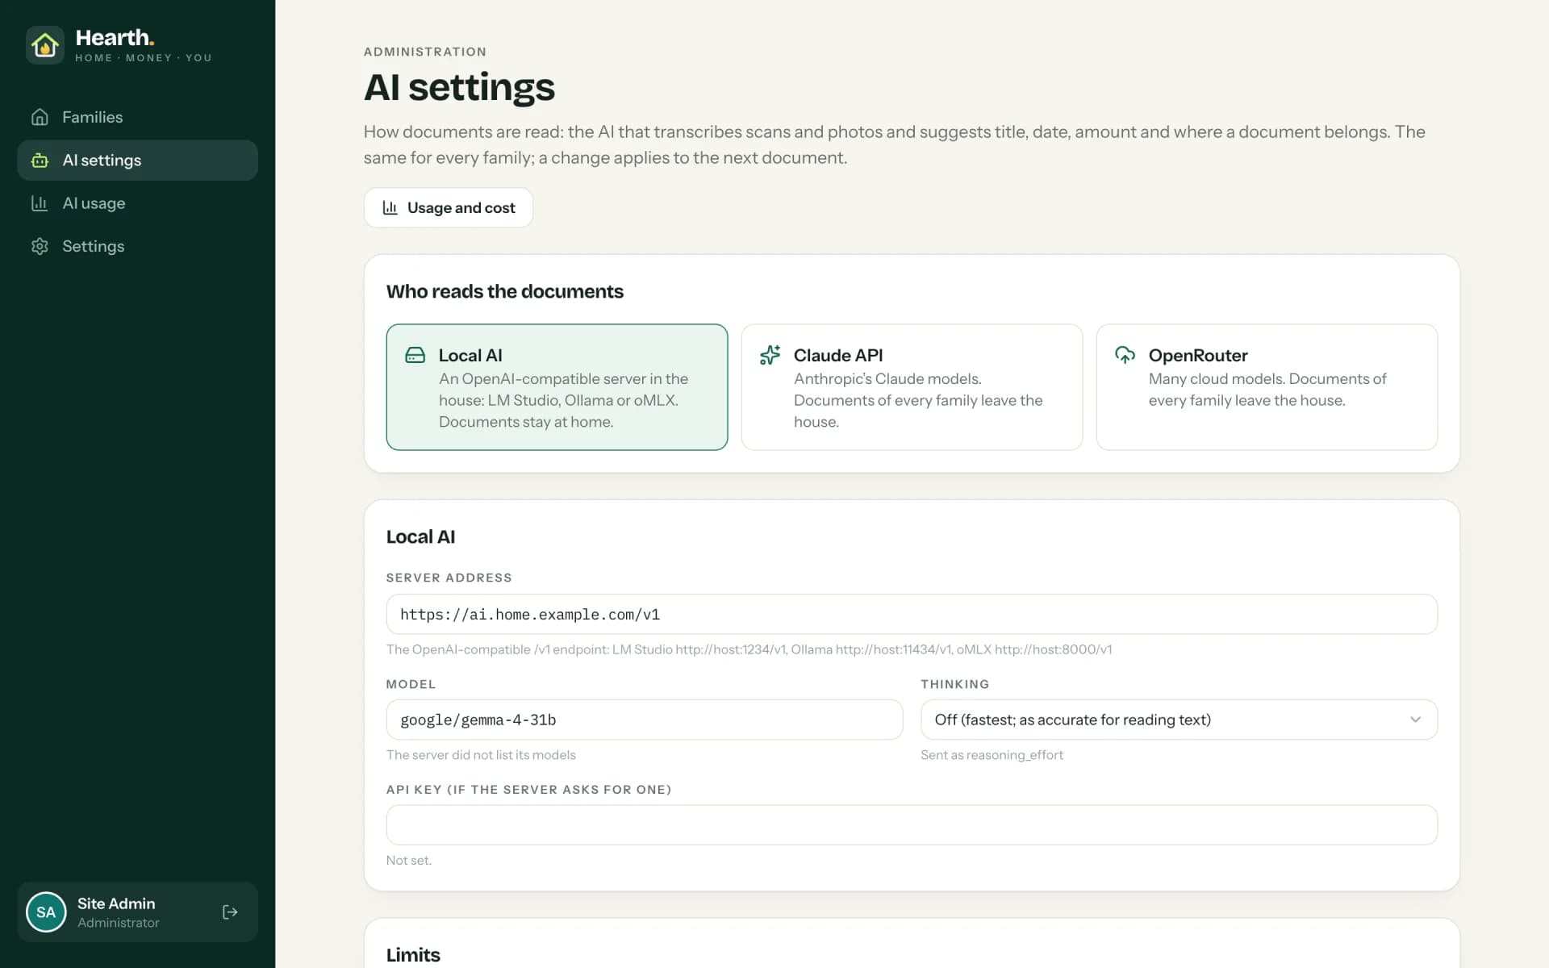Focus the Model field with google/gemma-4-31b

pyautogui.click(x=645, y=720)
